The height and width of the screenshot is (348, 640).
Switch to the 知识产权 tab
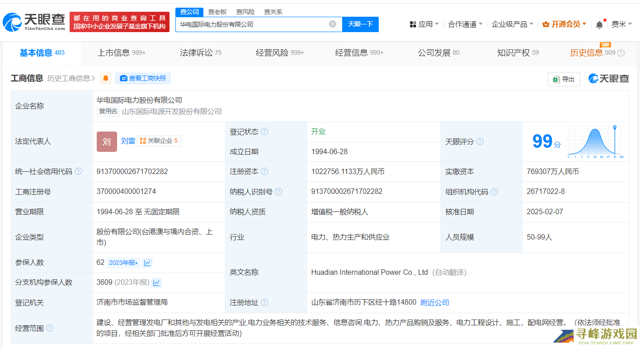point(518,53)
